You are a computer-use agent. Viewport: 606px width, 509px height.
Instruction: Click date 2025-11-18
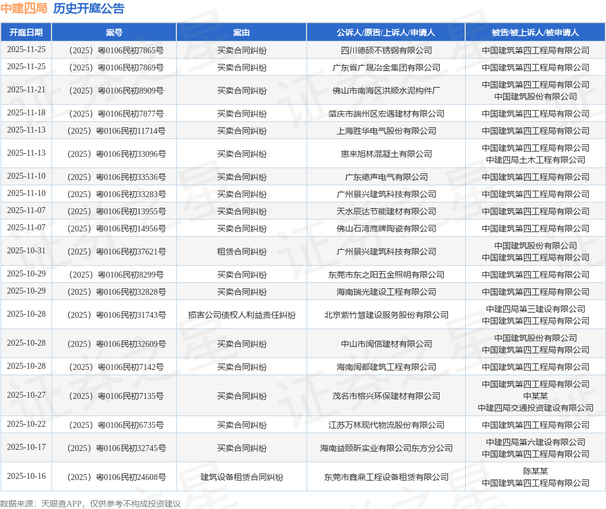coord(26,113)
